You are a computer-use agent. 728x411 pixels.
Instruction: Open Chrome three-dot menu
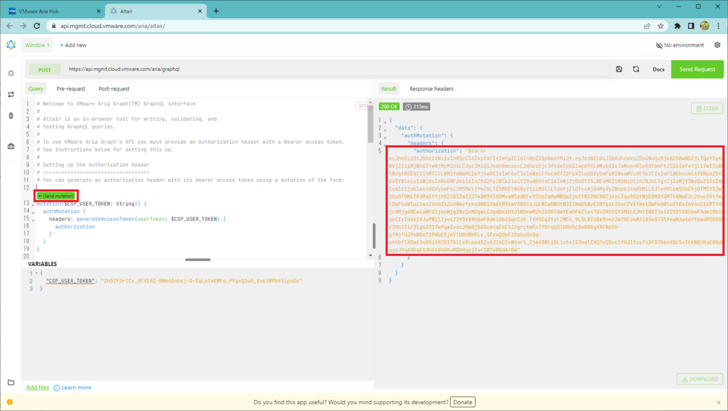pyautogui.click(x=718, y=26)
